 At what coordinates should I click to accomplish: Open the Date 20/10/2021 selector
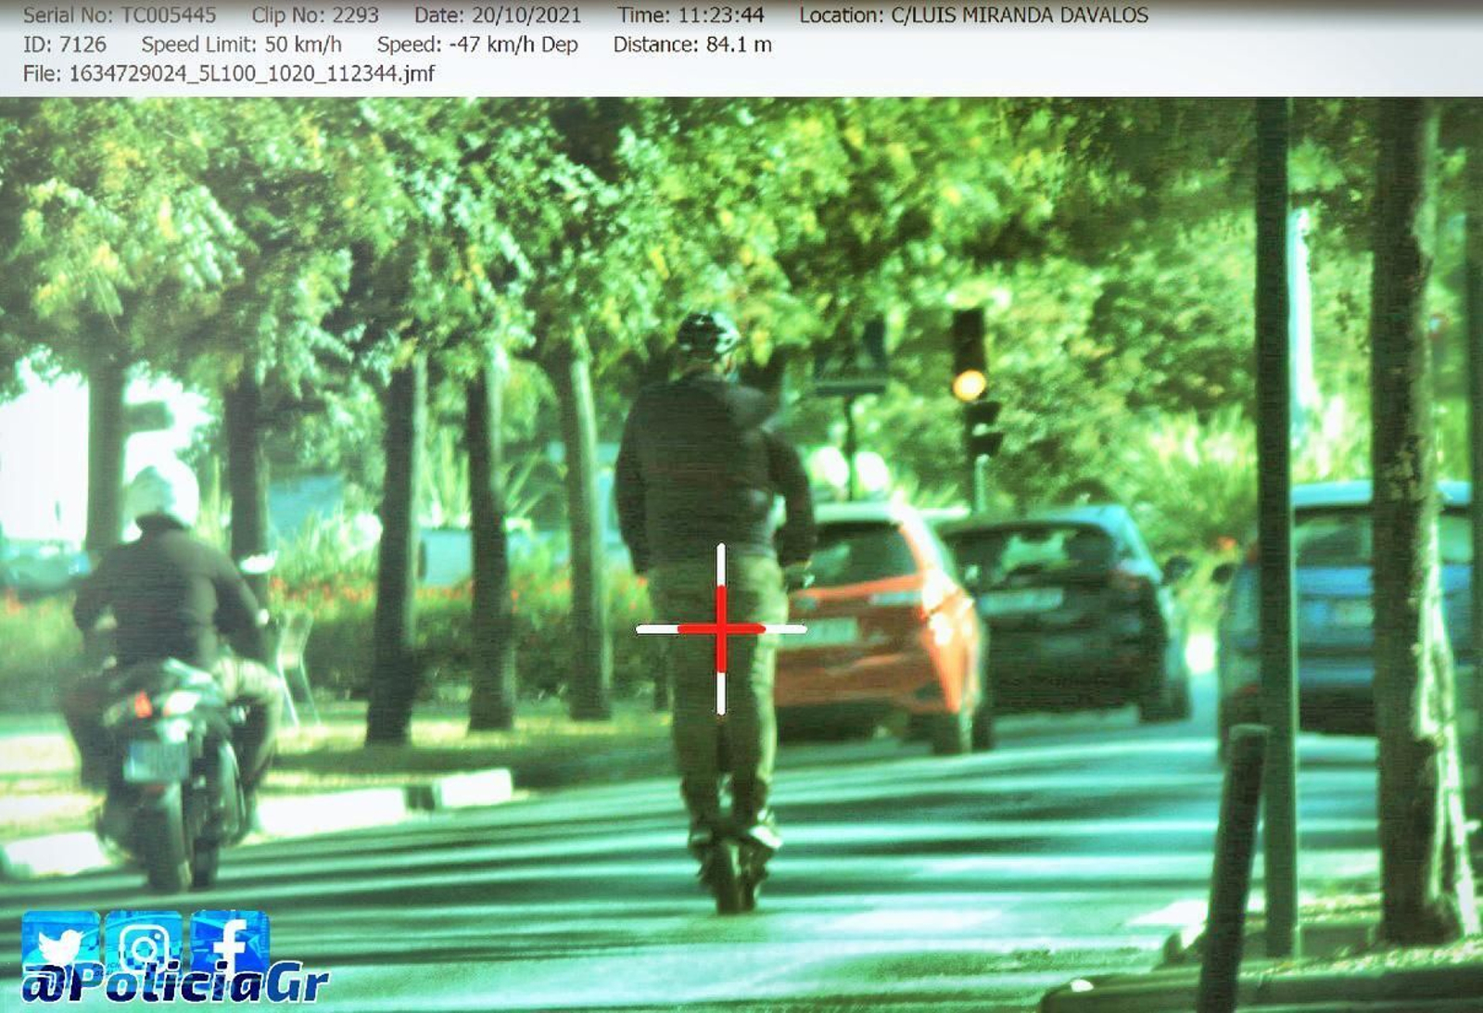pos(501,15)
